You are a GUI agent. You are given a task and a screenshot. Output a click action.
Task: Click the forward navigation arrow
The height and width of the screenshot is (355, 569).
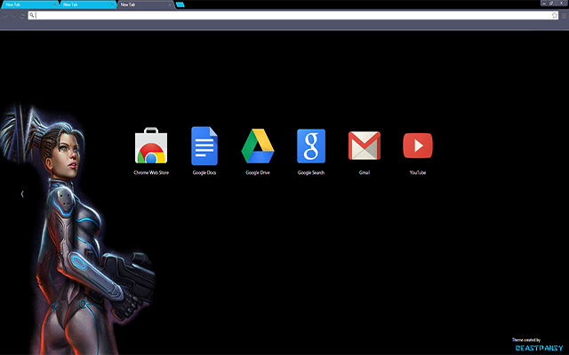[x=13, y=15]
